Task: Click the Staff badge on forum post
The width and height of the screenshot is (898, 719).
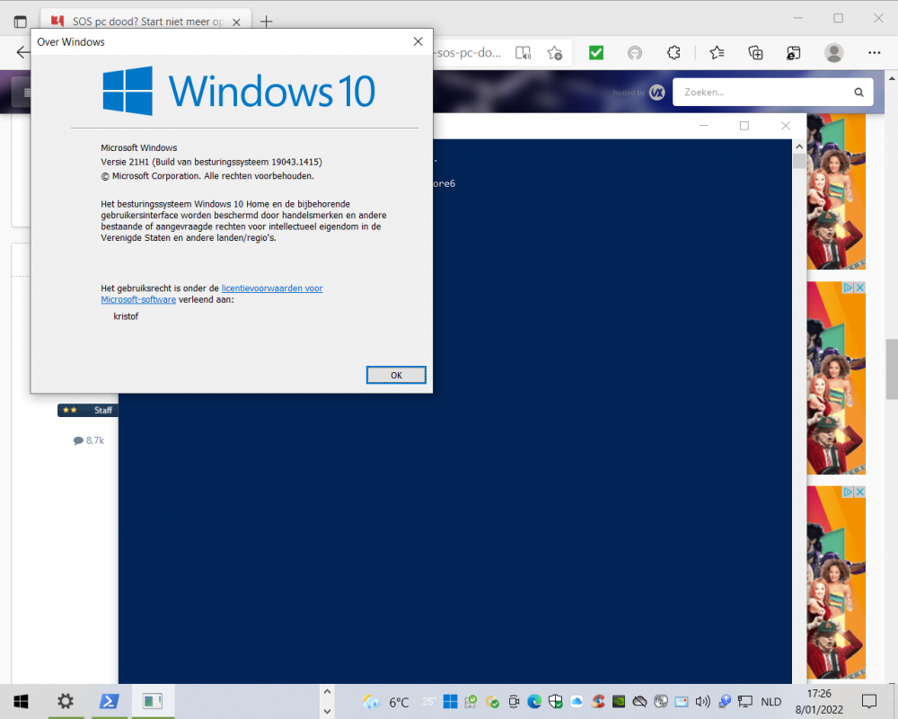Action: pyautogui.click(x=88, y=410)
